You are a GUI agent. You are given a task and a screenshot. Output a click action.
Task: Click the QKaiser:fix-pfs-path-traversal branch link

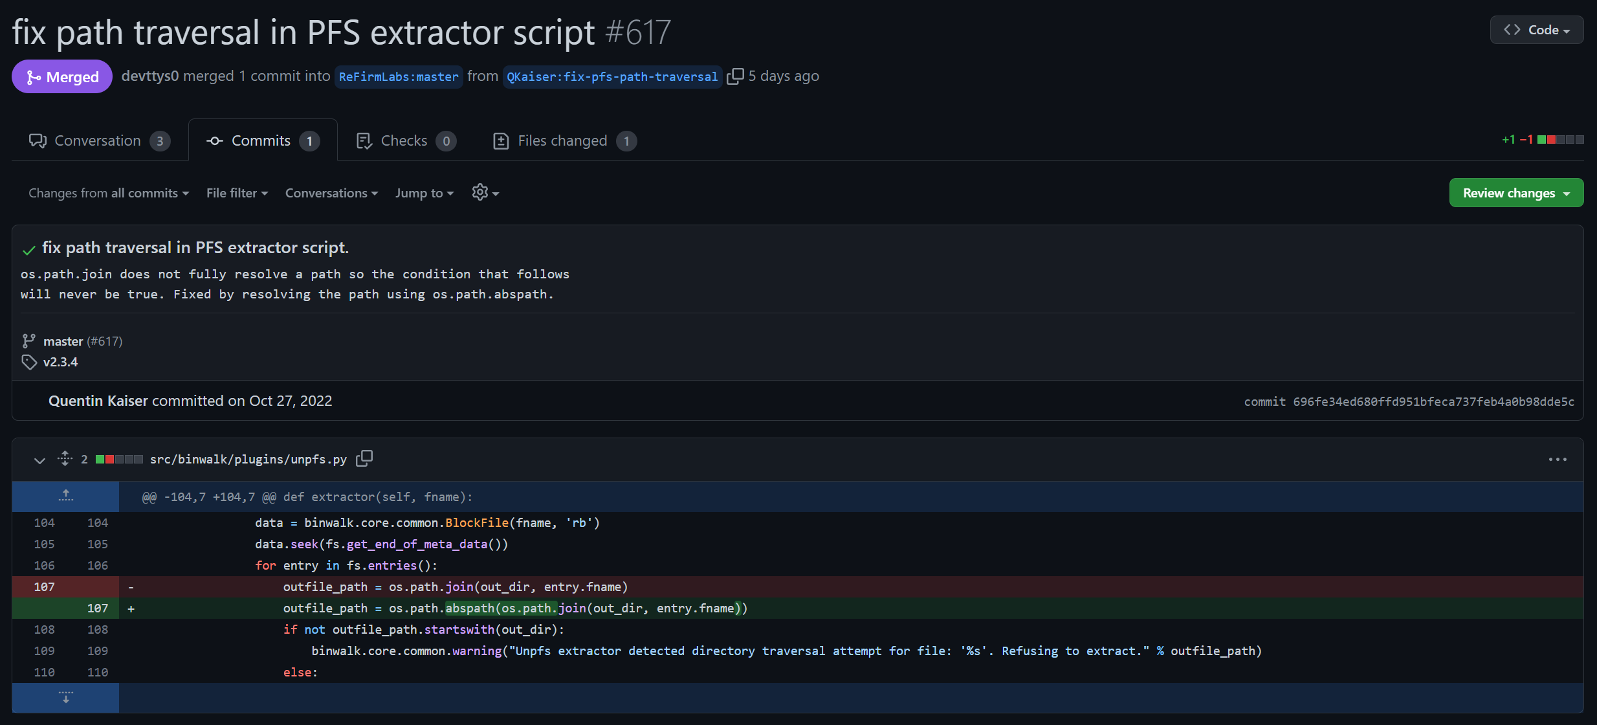tap(612, 76)
